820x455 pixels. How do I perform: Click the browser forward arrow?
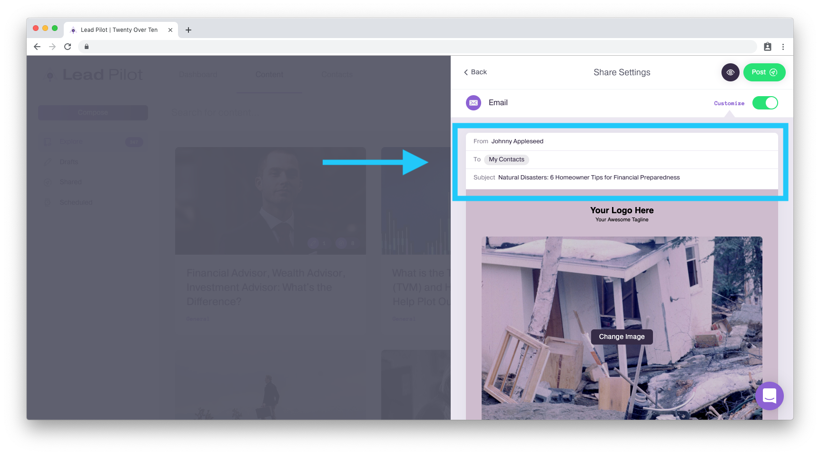click(52, 47)
